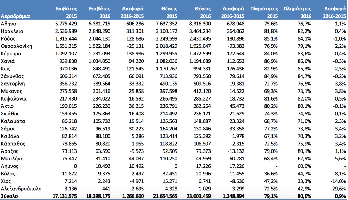Click total passengers 2015 value 17.131.575
The width and height of the screenshot is (348, 200).
[x=65, y=196]
